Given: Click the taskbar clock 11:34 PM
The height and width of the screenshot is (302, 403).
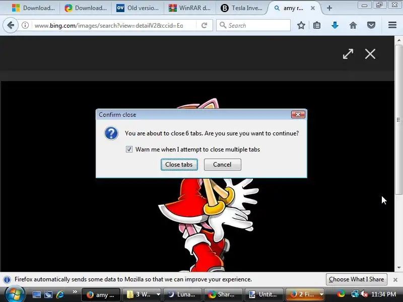Looking at the screenshot, I should pyautogui.click(x=384, y=294).
